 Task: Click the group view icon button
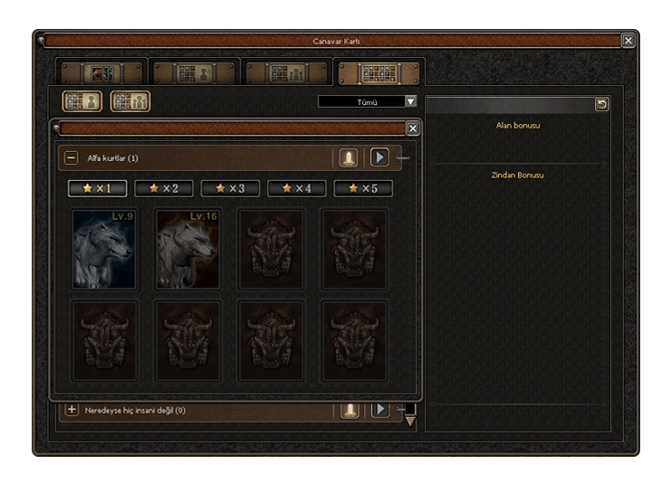point(130,101)
